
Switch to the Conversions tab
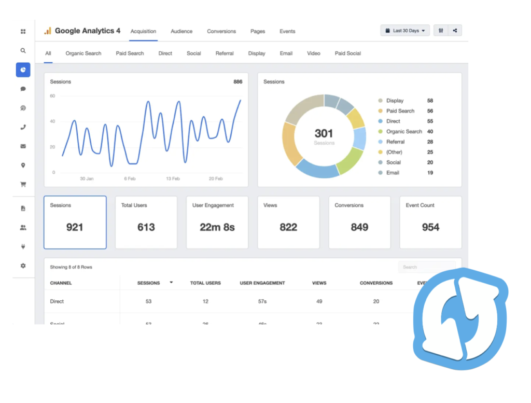[x=221, y=31]
